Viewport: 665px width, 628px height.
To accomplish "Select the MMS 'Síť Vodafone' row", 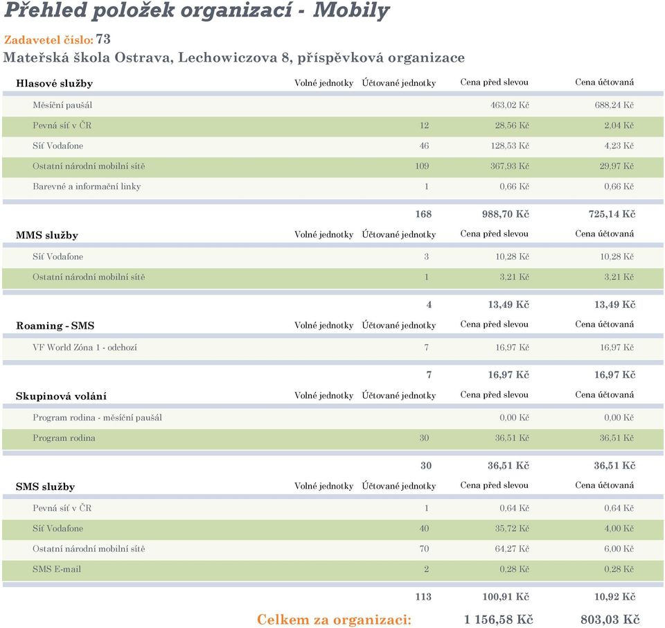I will coord(333,256).
